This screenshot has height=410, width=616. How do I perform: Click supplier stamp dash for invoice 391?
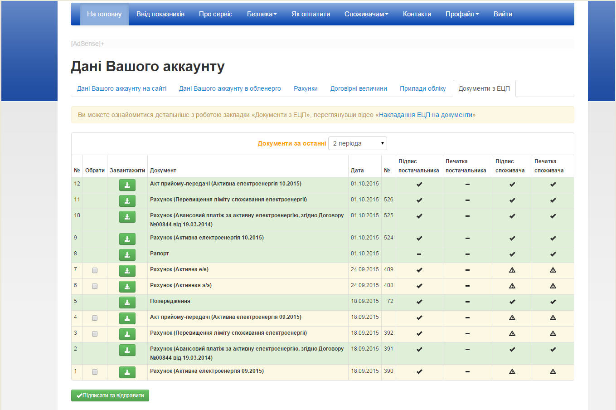coord(467,349)
